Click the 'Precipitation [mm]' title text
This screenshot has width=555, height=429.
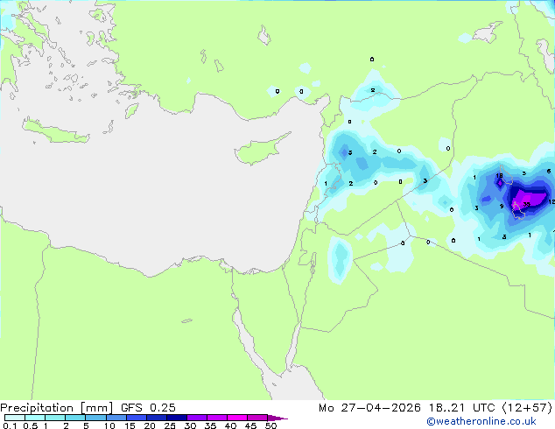[x=57, y=408]
